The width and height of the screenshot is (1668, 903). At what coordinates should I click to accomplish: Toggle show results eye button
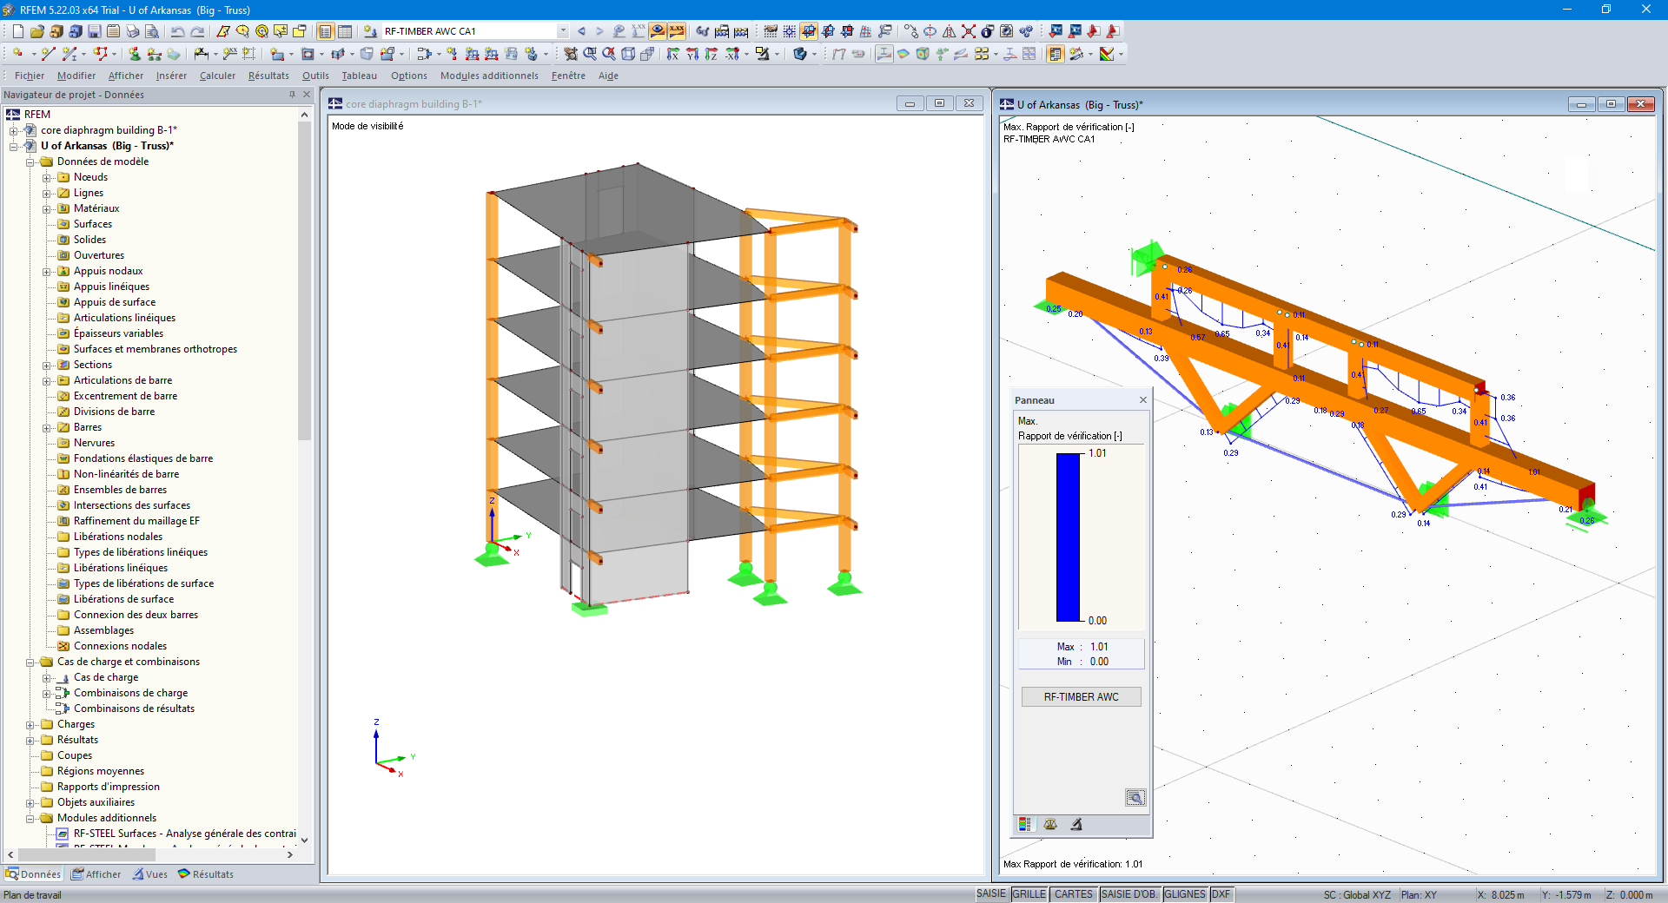tap(658, 31)
